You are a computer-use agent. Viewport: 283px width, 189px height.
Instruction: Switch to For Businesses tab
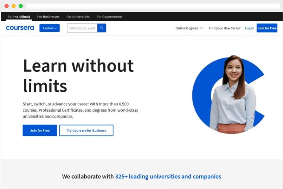click(48, 17)
